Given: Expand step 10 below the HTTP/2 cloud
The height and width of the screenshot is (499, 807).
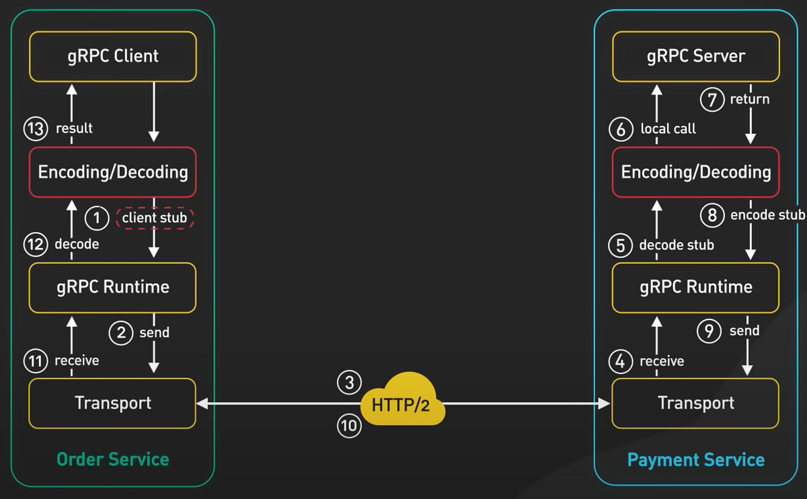Looking at the screenshot, I should click(348, 425).
